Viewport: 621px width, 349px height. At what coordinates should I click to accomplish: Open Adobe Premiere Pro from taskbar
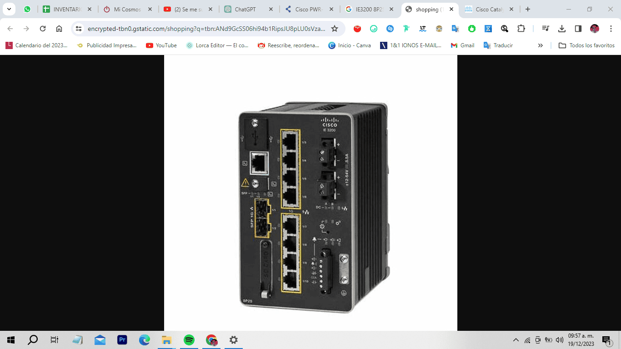(x=122, y=340)
